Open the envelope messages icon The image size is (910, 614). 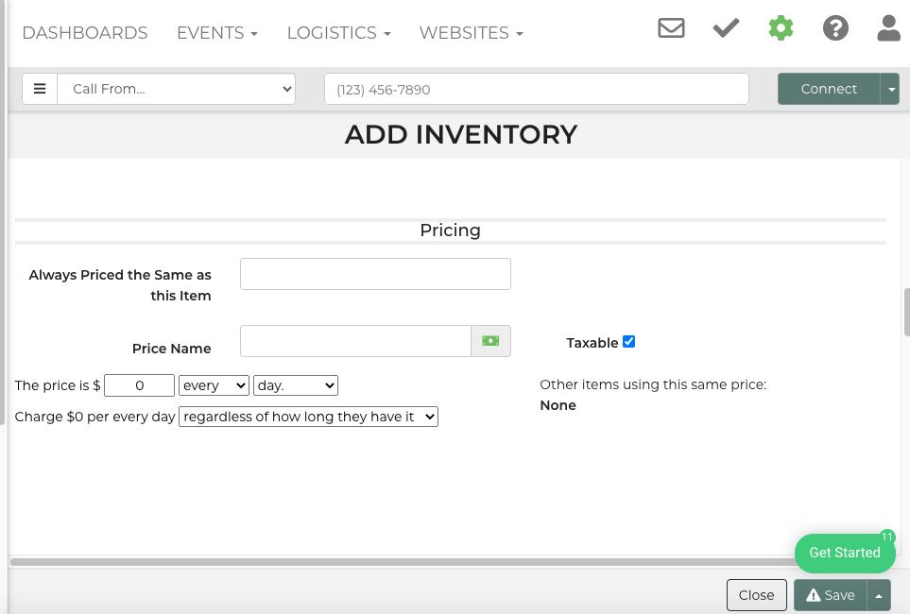(671, 28)
